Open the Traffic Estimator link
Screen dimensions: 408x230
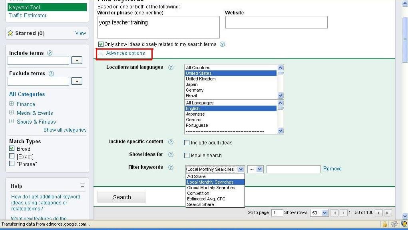pos(28,15)
